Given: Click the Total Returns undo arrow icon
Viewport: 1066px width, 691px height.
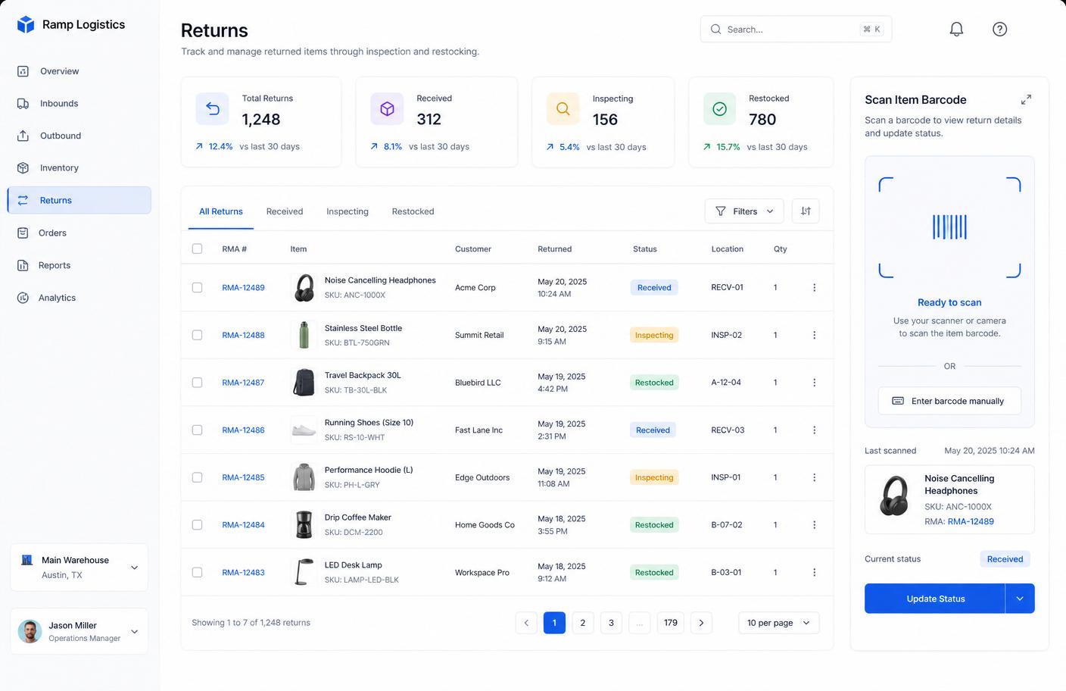Looking at the screenshot, I should pyautogui.click(x=212, y=109).
